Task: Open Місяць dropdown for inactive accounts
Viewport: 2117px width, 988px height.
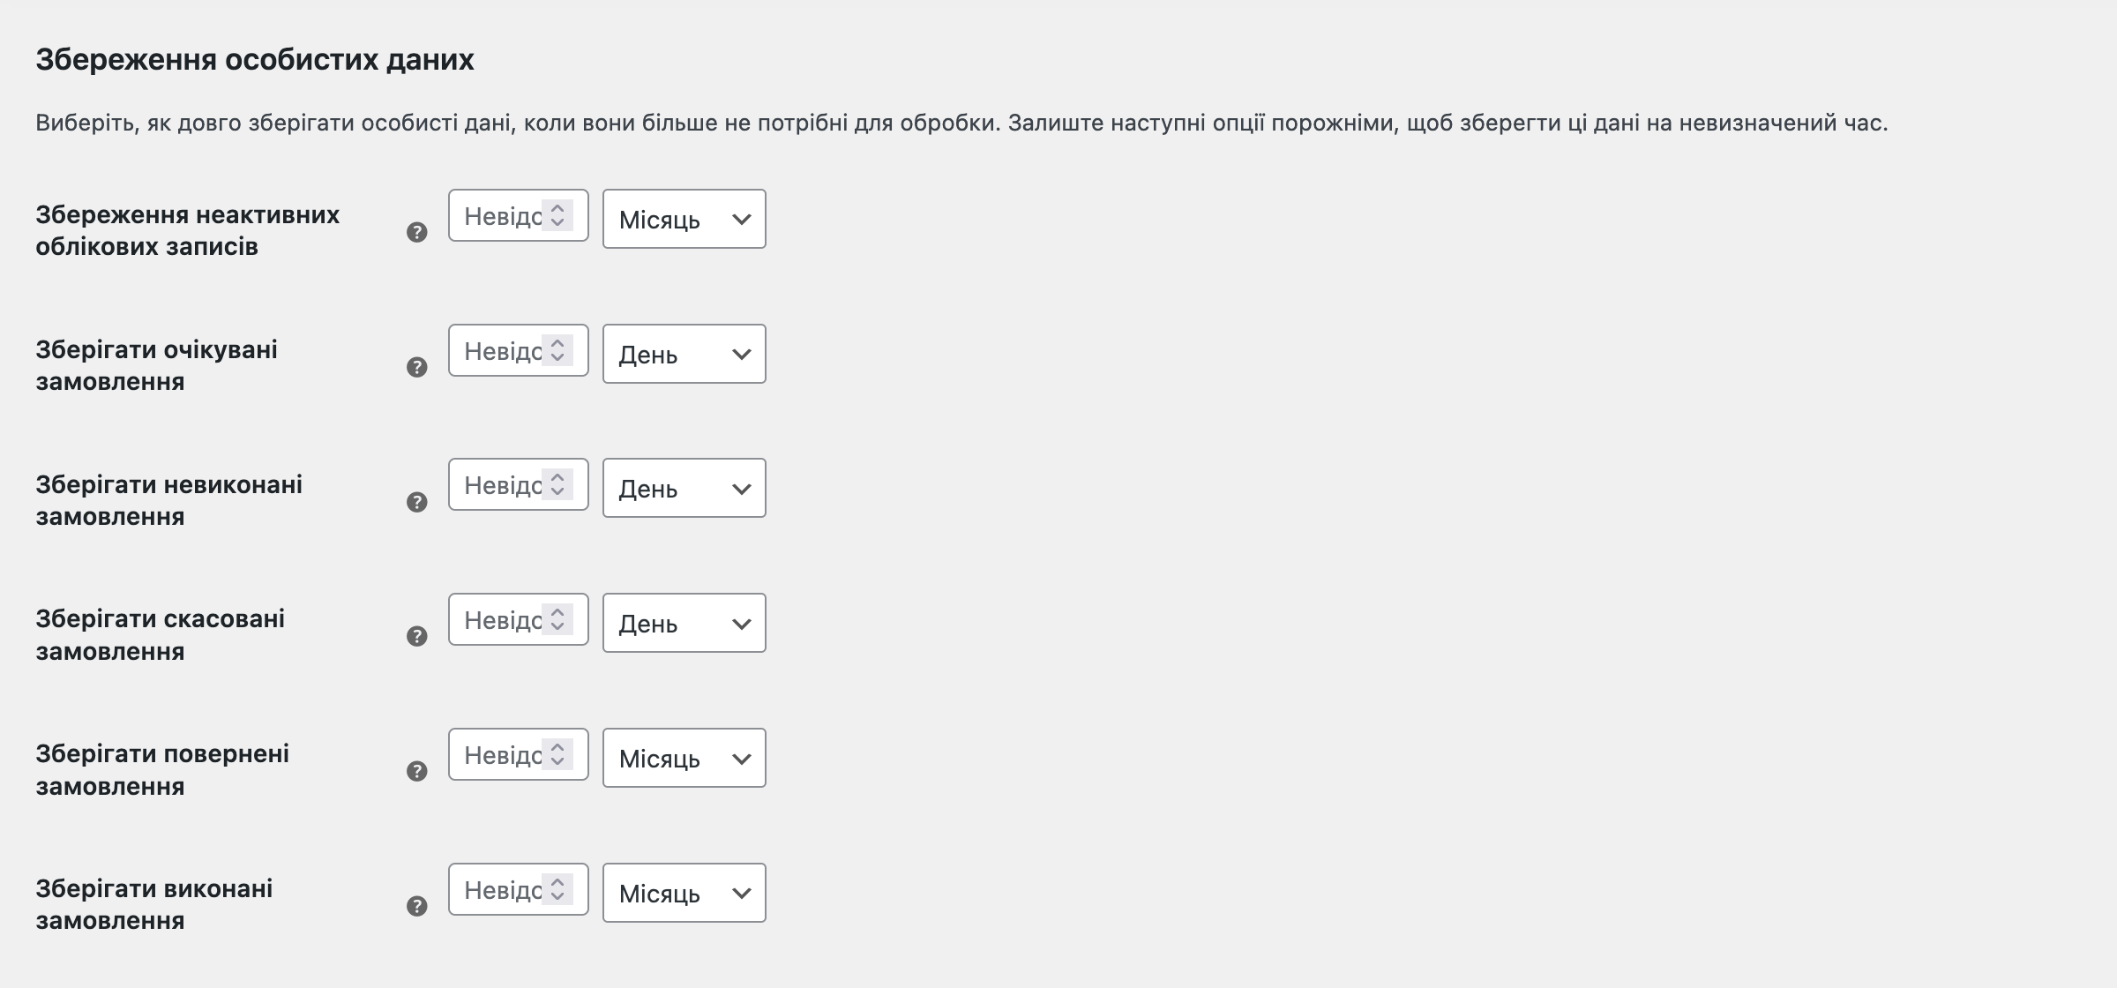Action: (x=684, y=219)
